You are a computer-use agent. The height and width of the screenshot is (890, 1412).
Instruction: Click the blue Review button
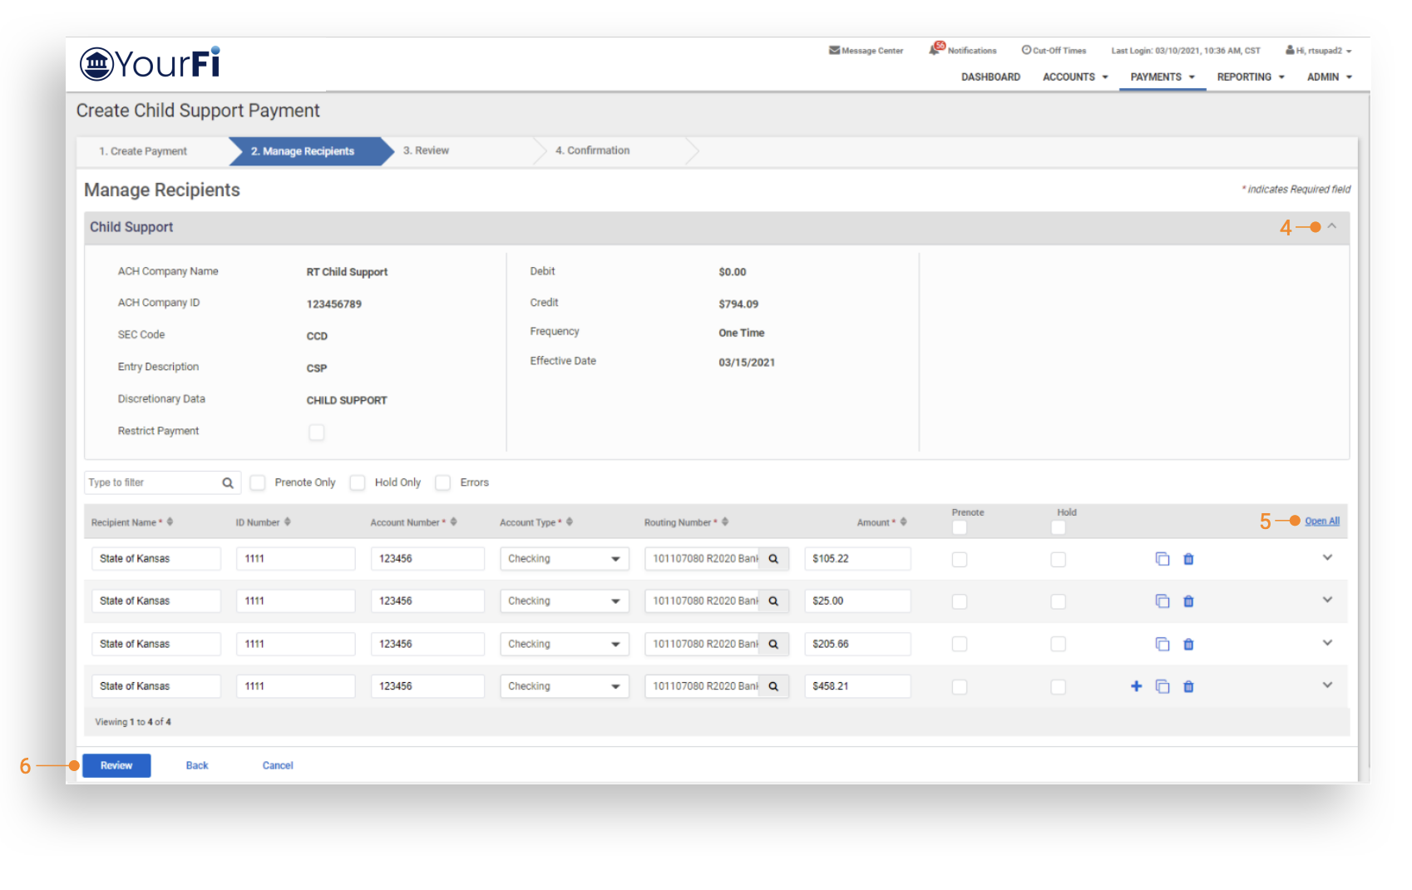(x=116, y=765)
